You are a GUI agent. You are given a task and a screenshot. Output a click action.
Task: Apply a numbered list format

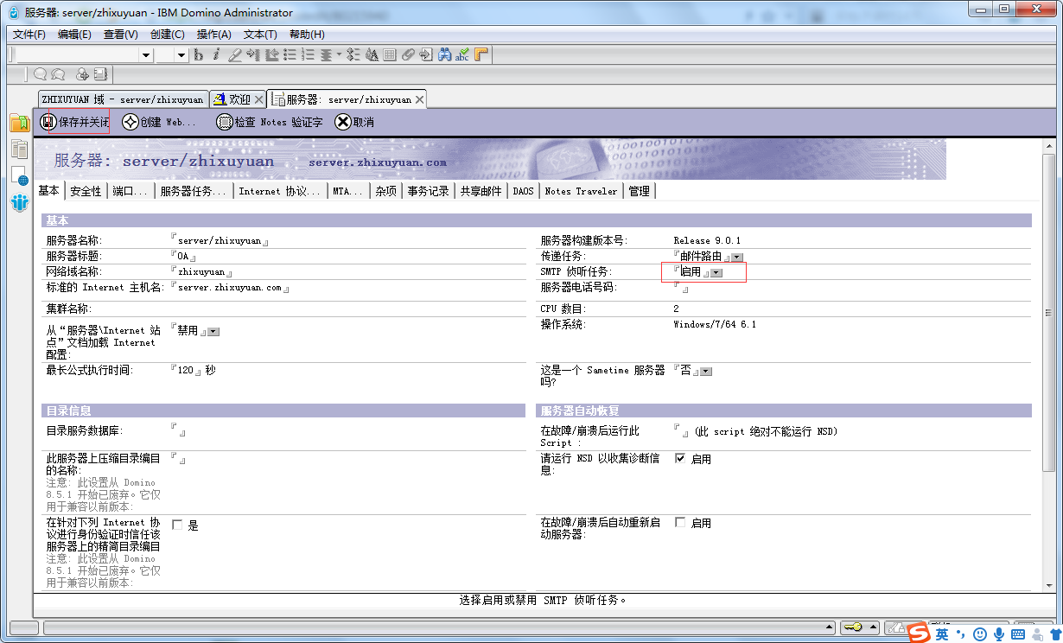[309, 54]
